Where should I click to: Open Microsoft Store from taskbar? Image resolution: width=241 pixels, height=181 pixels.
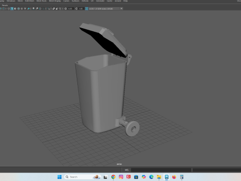[136, 177]
